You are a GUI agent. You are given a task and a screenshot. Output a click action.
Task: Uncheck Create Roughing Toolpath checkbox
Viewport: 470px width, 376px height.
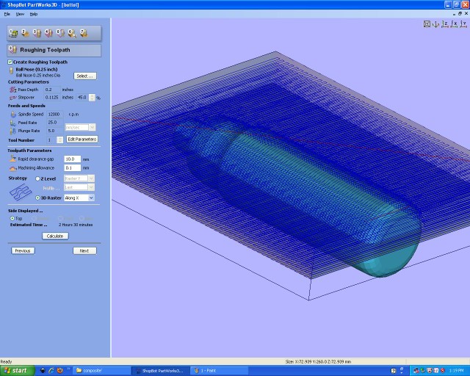(x=10, y=62)
